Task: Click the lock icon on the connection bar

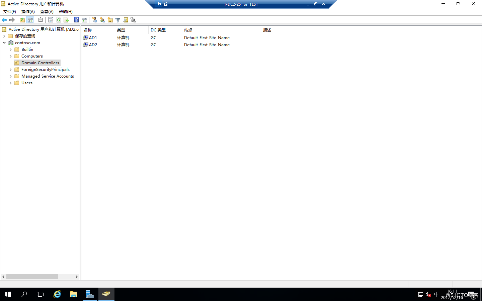Action: [166, 4]
